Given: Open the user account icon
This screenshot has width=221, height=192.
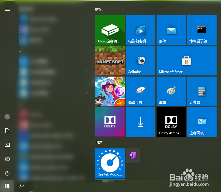Looking at the screenshot, I should (7, 117).
